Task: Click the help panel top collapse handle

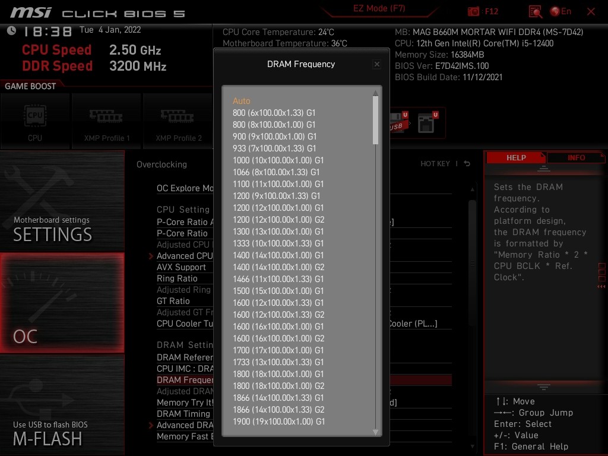Action: pos(544,169)
